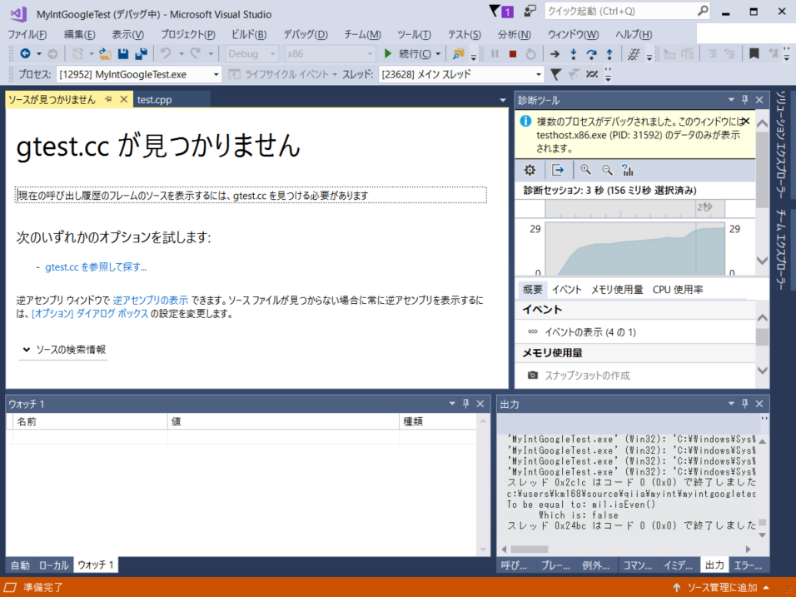796x597 pixels.
Task: Click the Visual Studio logo icon
Action: click(x=19, y=13)
